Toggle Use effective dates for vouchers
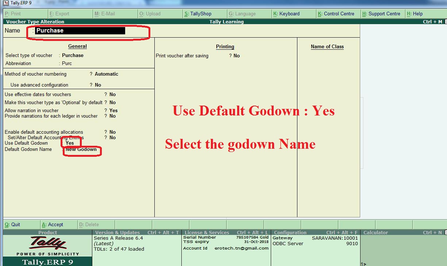447x266 pixels. [x=112, y=95]
